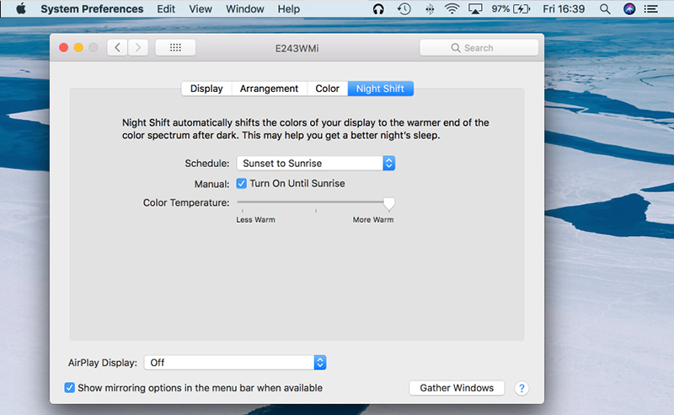
Task: Go back with the left chevron button
Action: click(x=117, y=47)
